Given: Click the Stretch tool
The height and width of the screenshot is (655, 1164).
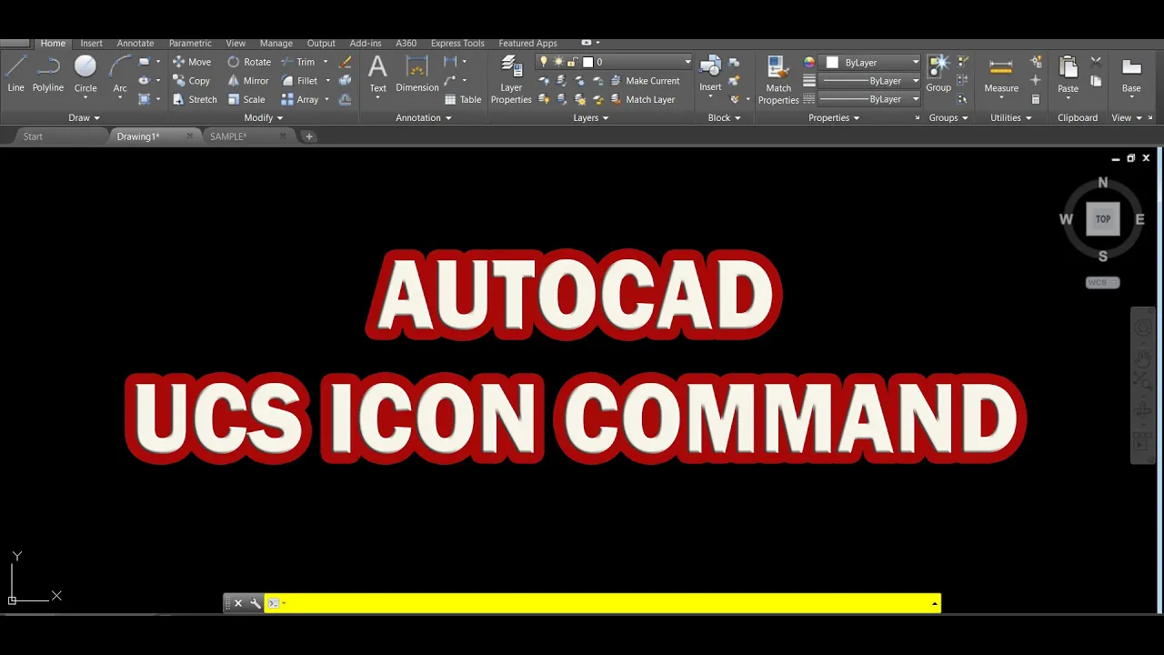Looking at the screenshot, I should [x=195, y=99].
